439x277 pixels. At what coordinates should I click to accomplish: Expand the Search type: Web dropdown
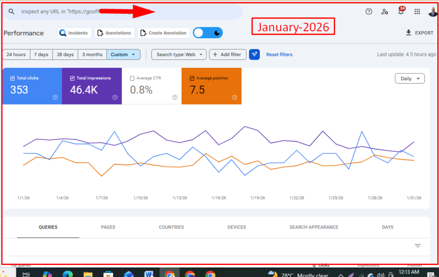179,54
